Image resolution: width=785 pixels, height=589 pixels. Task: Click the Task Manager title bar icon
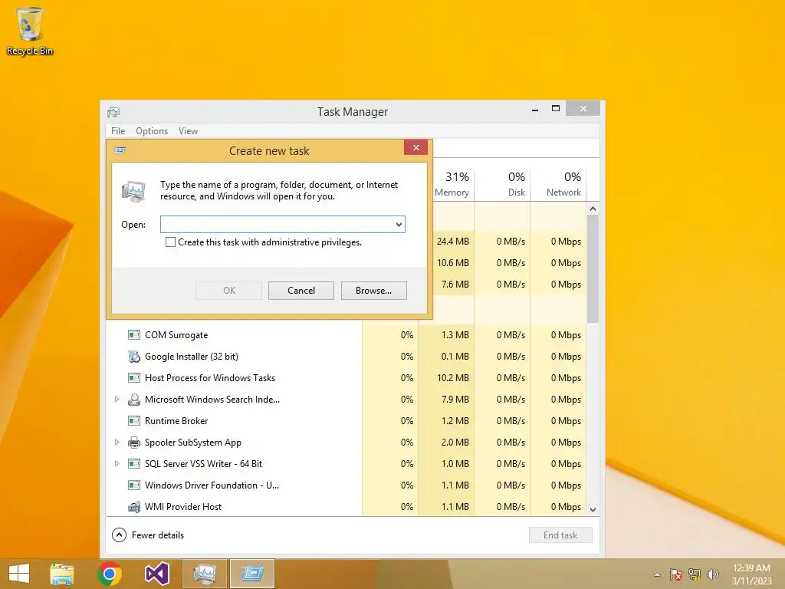[113, 112]
